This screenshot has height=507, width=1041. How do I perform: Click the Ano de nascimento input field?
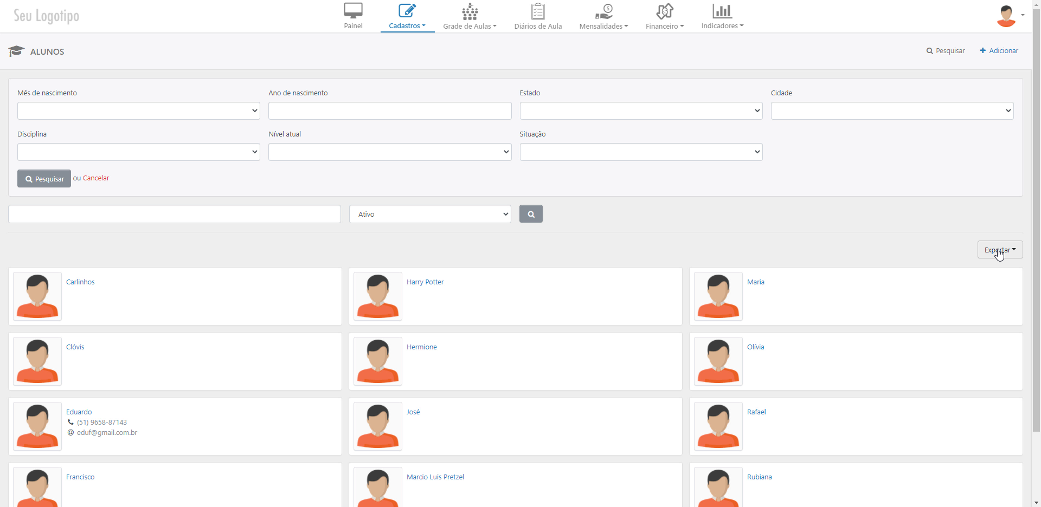coord(390,111)
